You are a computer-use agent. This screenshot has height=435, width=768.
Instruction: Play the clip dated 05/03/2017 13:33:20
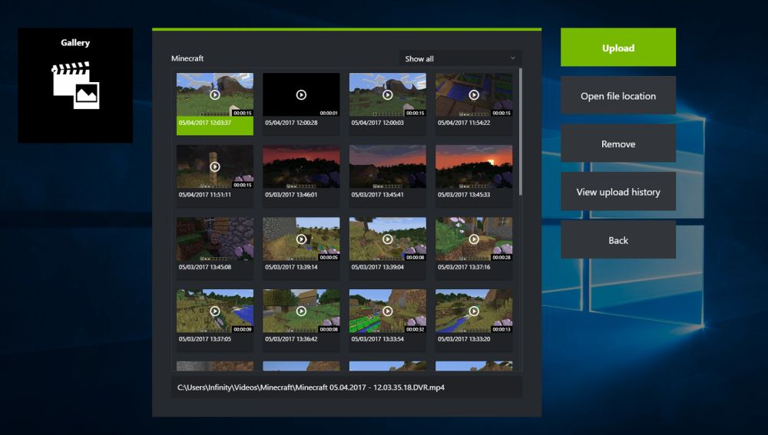tap(474, 311)
